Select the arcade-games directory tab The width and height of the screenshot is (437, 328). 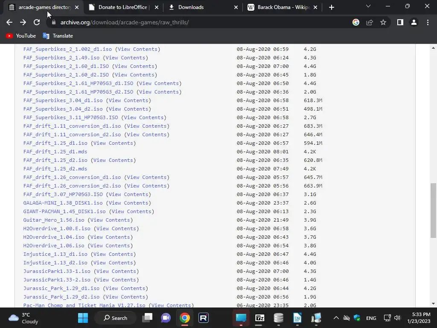[44, 7]
